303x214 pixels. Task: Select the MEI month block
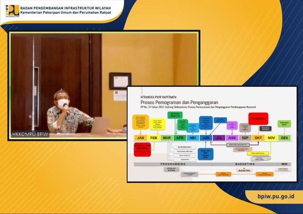(x=193, y=138)
